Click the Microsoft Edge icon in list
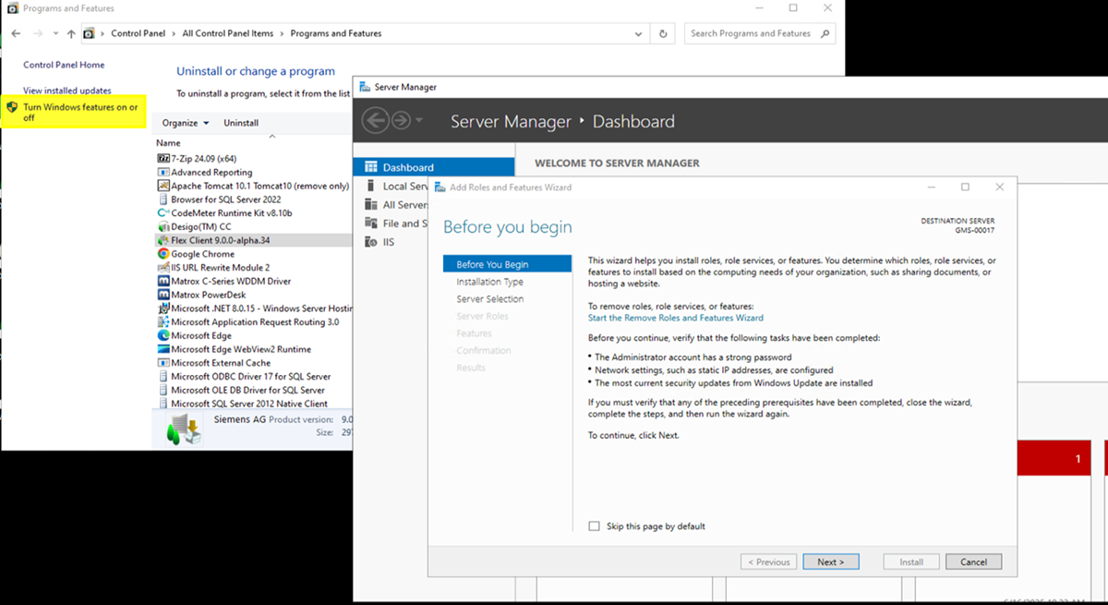Image resolution: width=1108 pixels, height=605 pixels. point(163,336)
